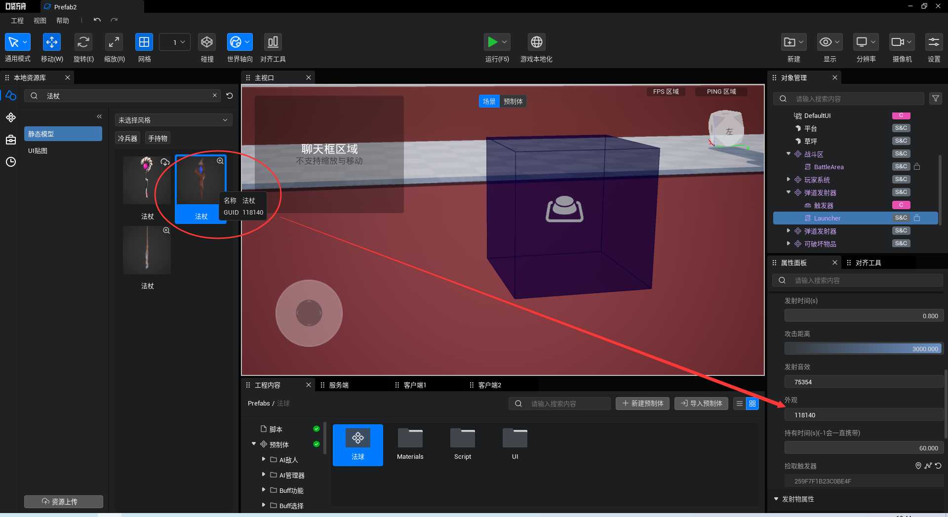
Task: Pick the 缩放(R) scale tool
Action: click(x=114, y=42)
